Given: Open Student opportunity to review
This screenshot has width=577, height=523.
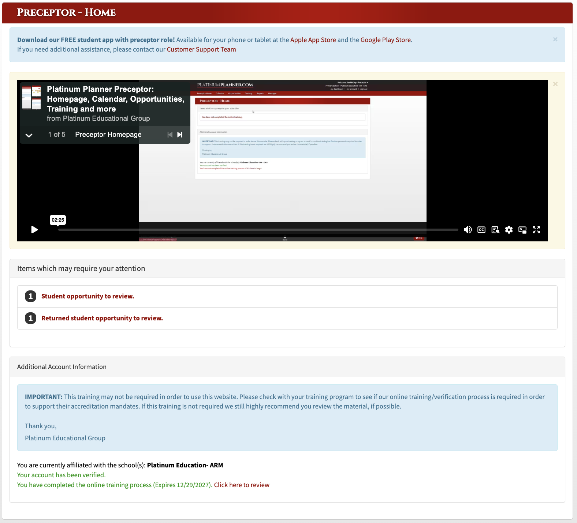Looking at the screenshot, I should pyautogui.click(x=88, y=296).
